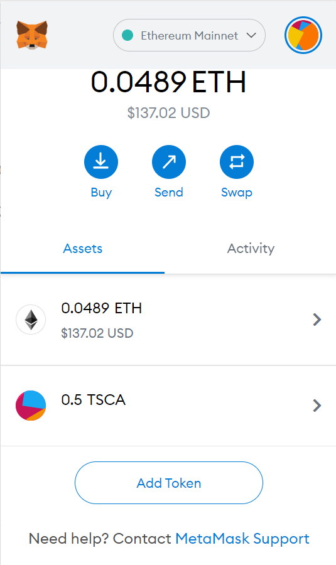This screenshot has width=336, height=565.
Task: Click the MetaMask fox logo
Action: (x=32, y=35)
